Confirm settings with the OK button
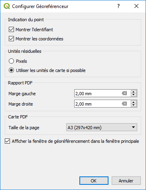Screen dimensions: 146x190 tap(94, 181)
